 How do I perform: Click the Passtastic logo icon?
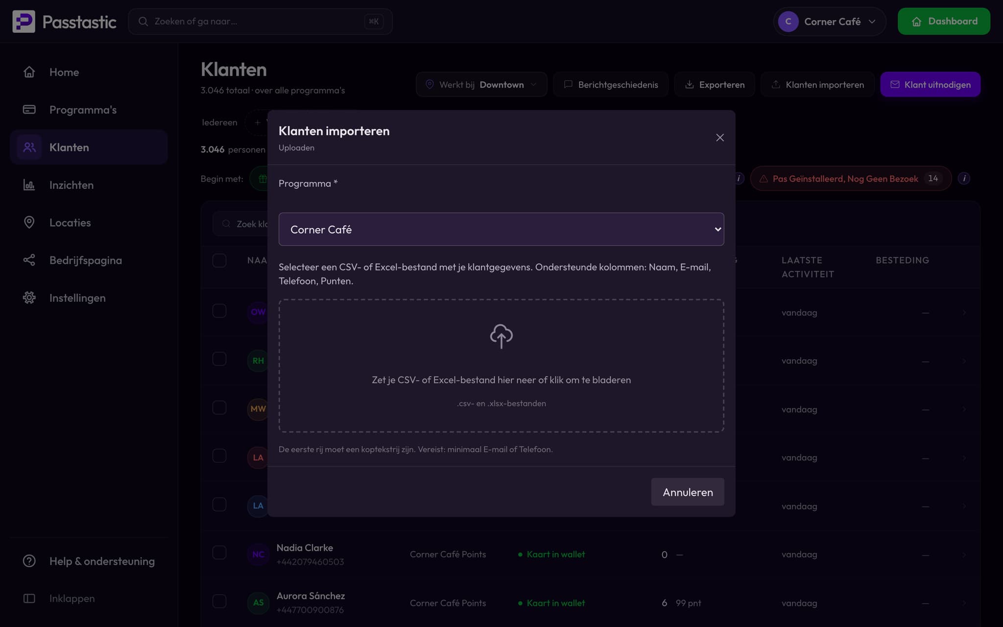click(24, 22)
